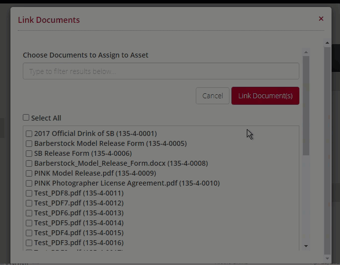This screenshot has width=340, height=265.
Task: Check 2017 Official Drink of SB
Action: pos(29,133)
